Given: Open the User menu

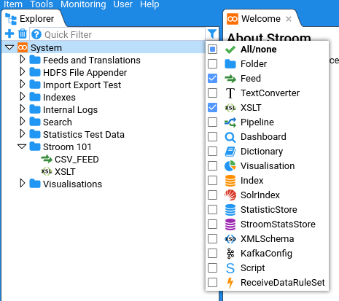Looking at the screenshot, I should [x=123, y=4].
